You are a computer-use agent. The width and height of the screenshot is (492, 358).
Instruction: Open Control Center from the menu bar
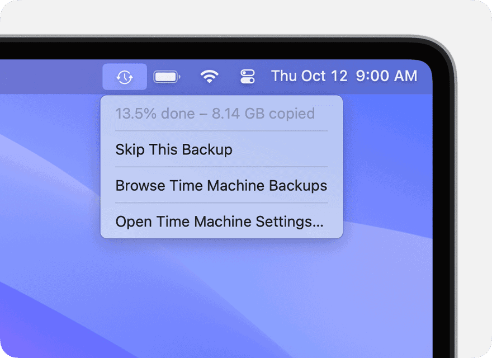click(247, 77)
